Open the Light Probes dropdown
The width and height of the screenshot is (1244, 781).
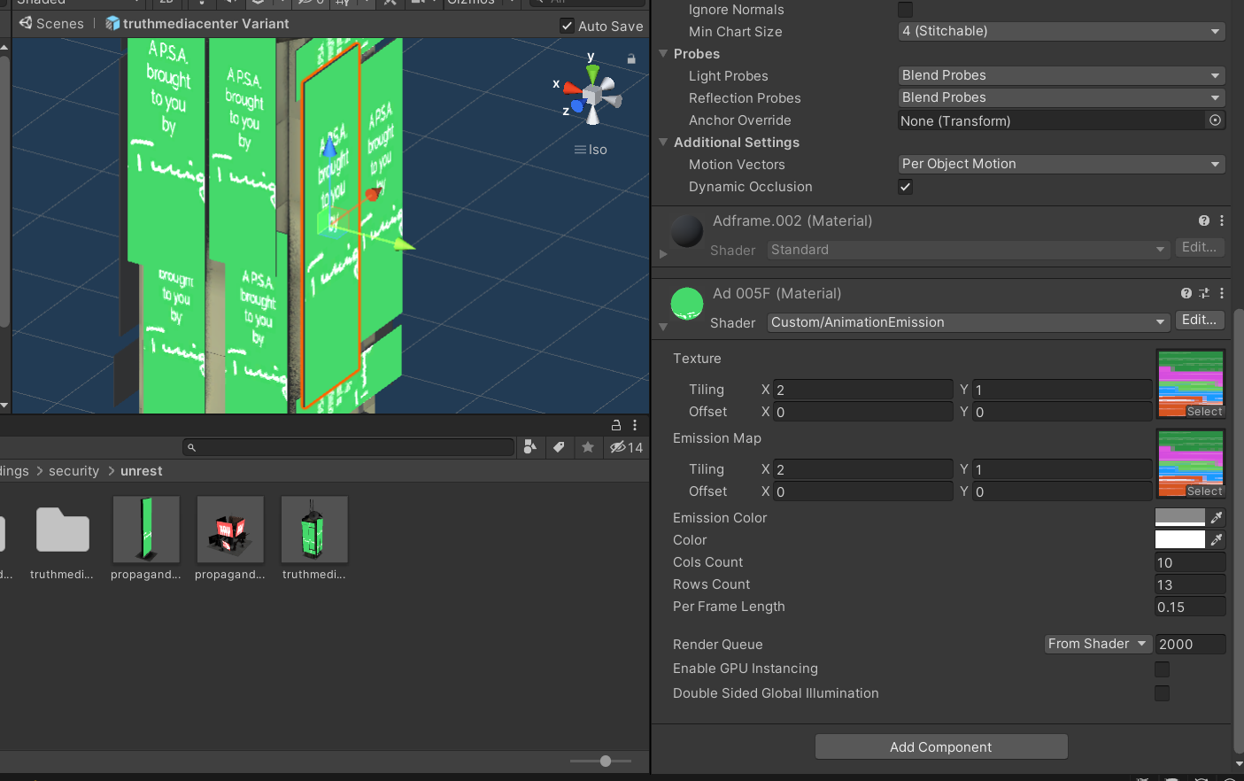[x=1062, y=75]
